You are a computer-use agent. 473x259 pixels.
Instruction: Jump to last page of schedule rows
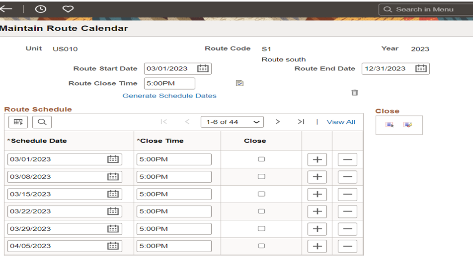coord(301,121)
